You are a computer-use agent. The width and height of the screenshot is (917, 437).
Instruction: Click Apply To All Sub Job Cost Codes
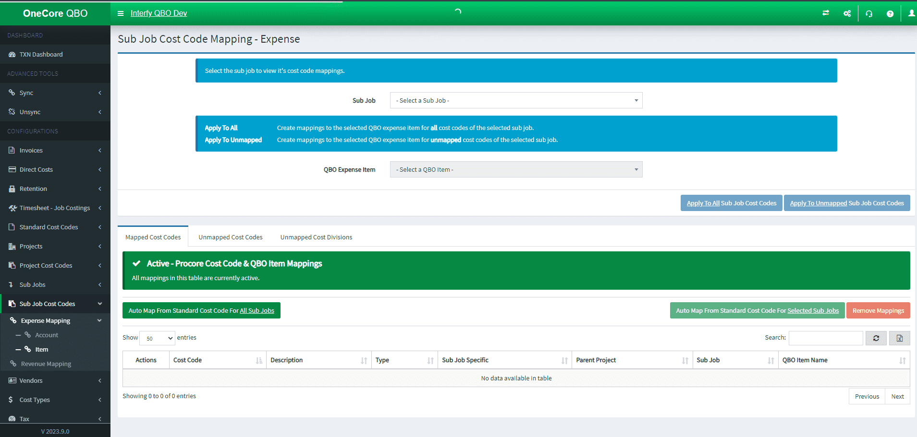731,202
